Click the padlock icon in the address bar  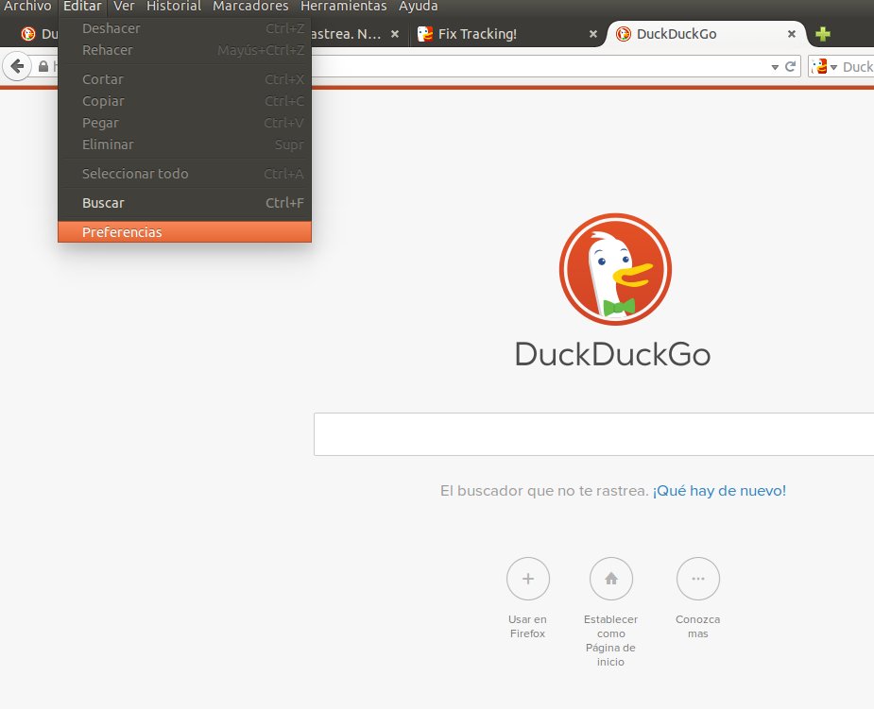[44, 66]
